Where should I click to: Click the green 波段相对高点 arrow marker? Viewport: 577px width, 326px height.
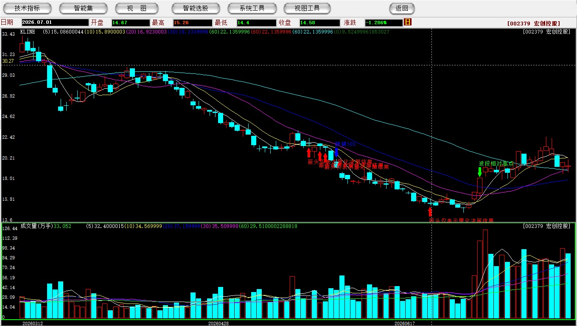pos(480,172)
